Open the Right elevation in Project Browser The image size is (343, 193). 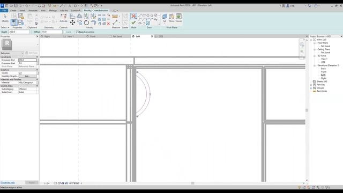coord(324,78)
